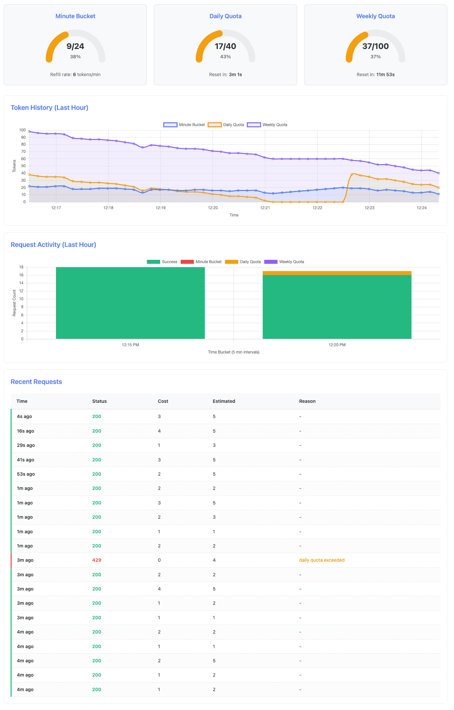Click the Recent Requests section heading

coord(36,382)
